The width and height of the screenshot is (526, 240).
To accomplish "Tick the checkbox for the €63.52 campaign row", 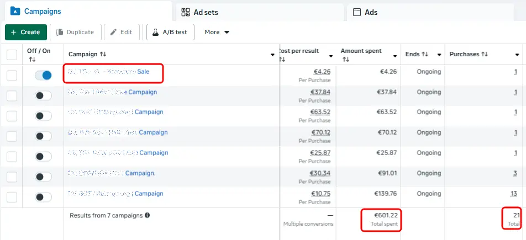I will pos(12,116).
